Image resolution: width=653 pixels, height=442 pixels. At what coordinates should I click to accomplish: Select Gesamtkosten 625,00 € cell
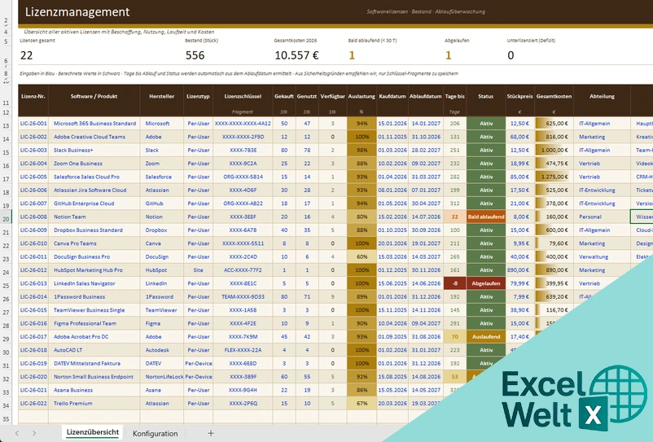tap(554, 124)
